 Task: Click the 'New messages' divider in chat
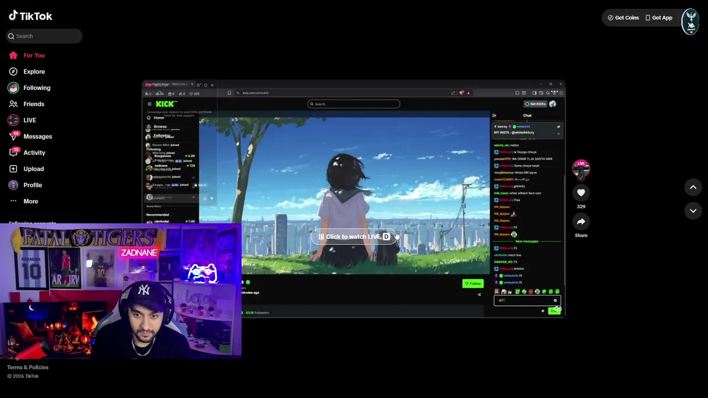(x=527, y=241)
